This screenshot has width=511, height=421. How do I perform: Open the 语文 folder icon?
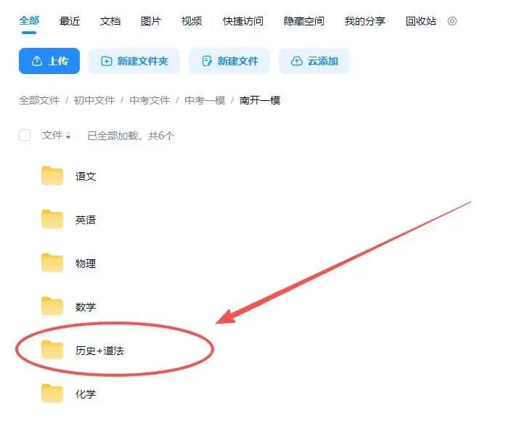coord(52,176)
